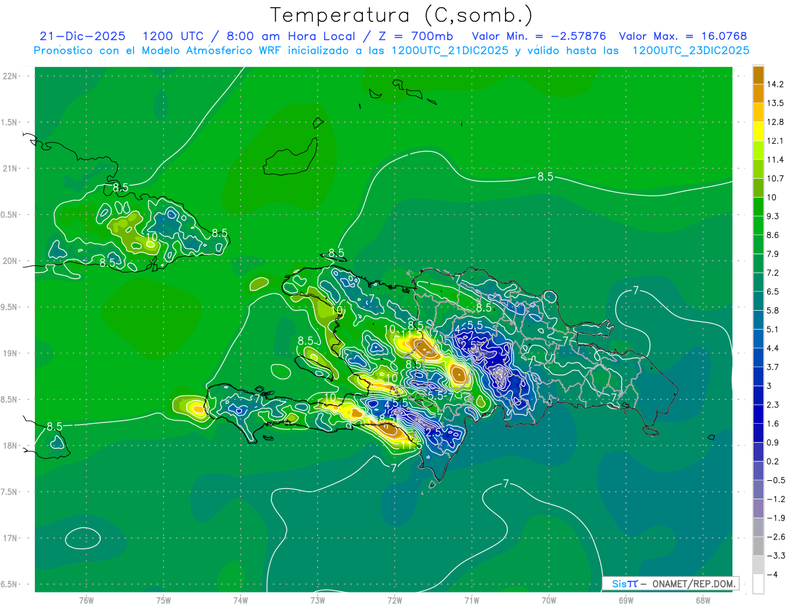The height and width of the screenshot is (609, 789).
Task: Click the "18N" latitude axis label
Action: [x=11, y=445]
